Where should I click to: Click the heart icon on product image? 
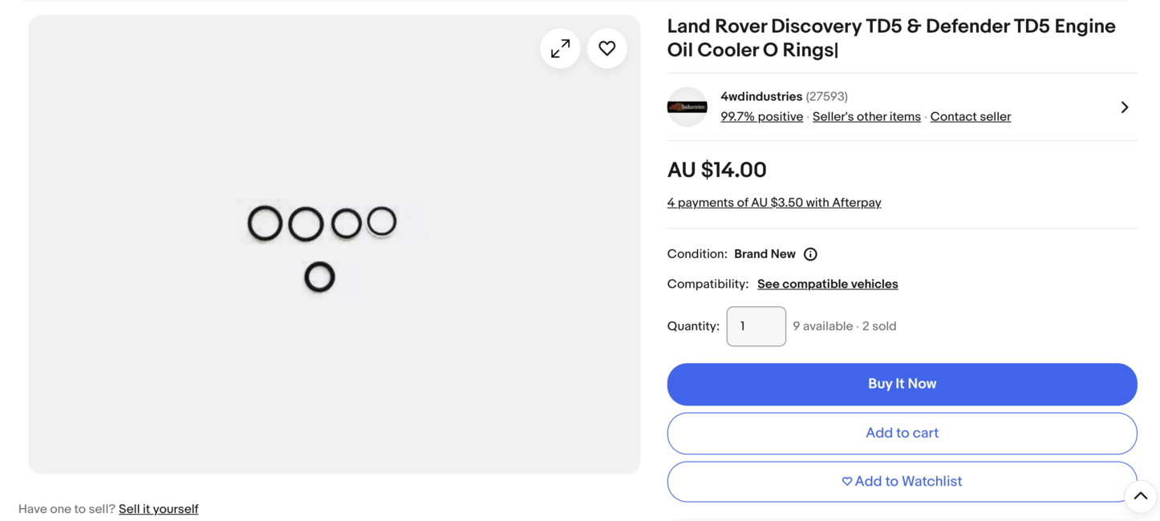point(606,49)
